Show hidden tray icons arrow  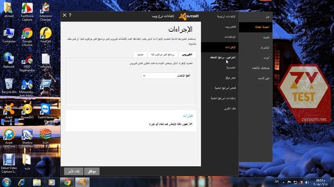[283, 182]
